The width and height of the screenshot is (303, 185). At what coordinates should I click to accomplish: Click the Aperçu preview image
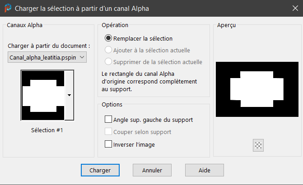[x=257, y=88]
